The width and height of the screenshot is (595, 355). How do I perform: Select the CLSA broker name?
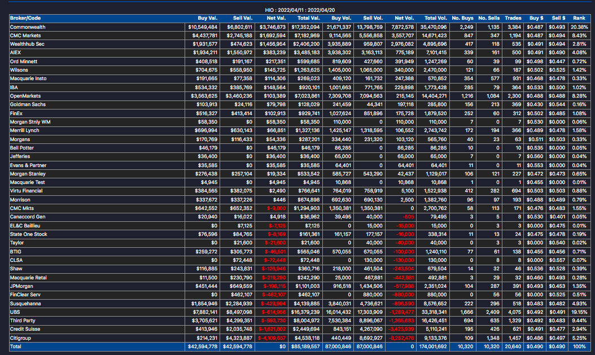(x=16, y=260)
